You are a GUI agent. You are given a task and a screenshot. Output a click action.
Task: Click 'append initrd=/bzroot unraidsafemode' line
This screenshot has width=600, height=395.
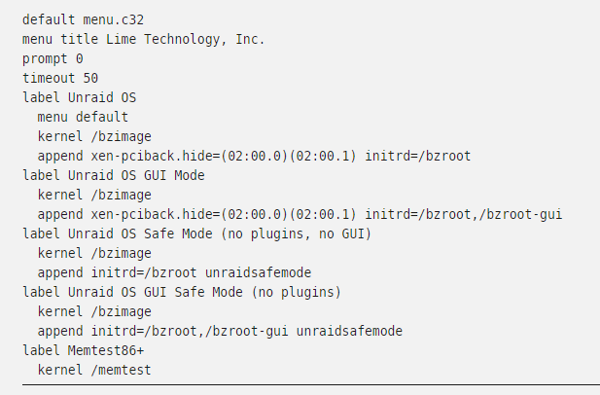pos(174,273)
